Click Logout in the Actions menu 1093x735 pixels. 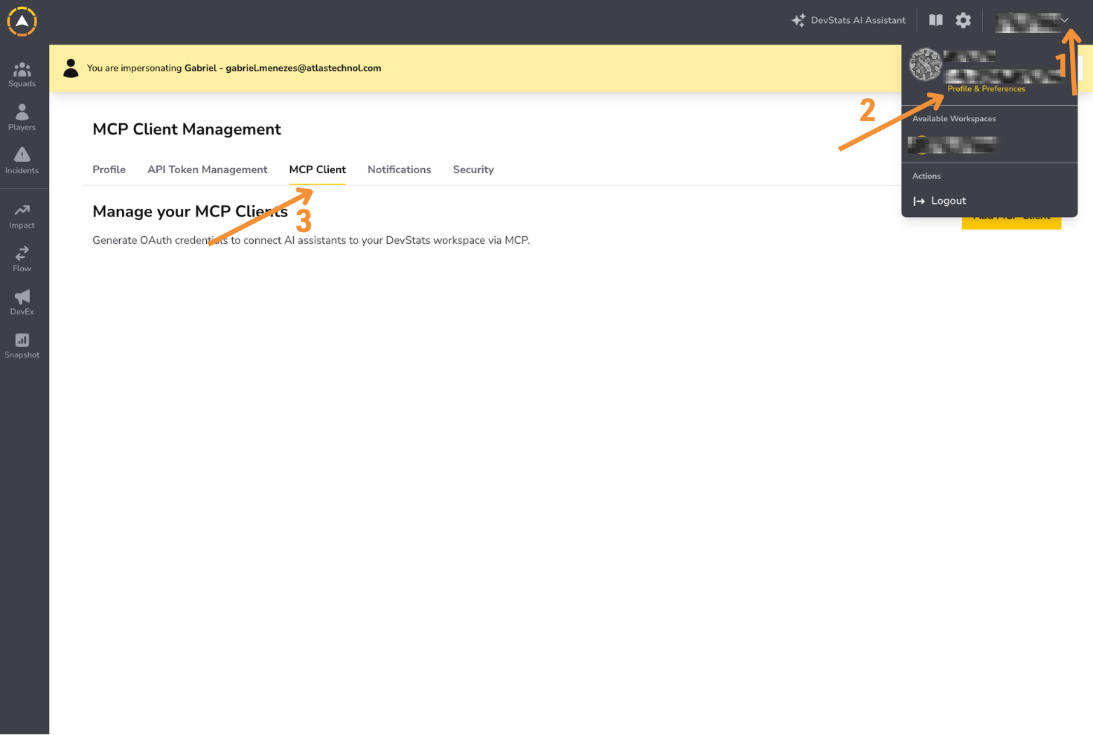point(939,201)
